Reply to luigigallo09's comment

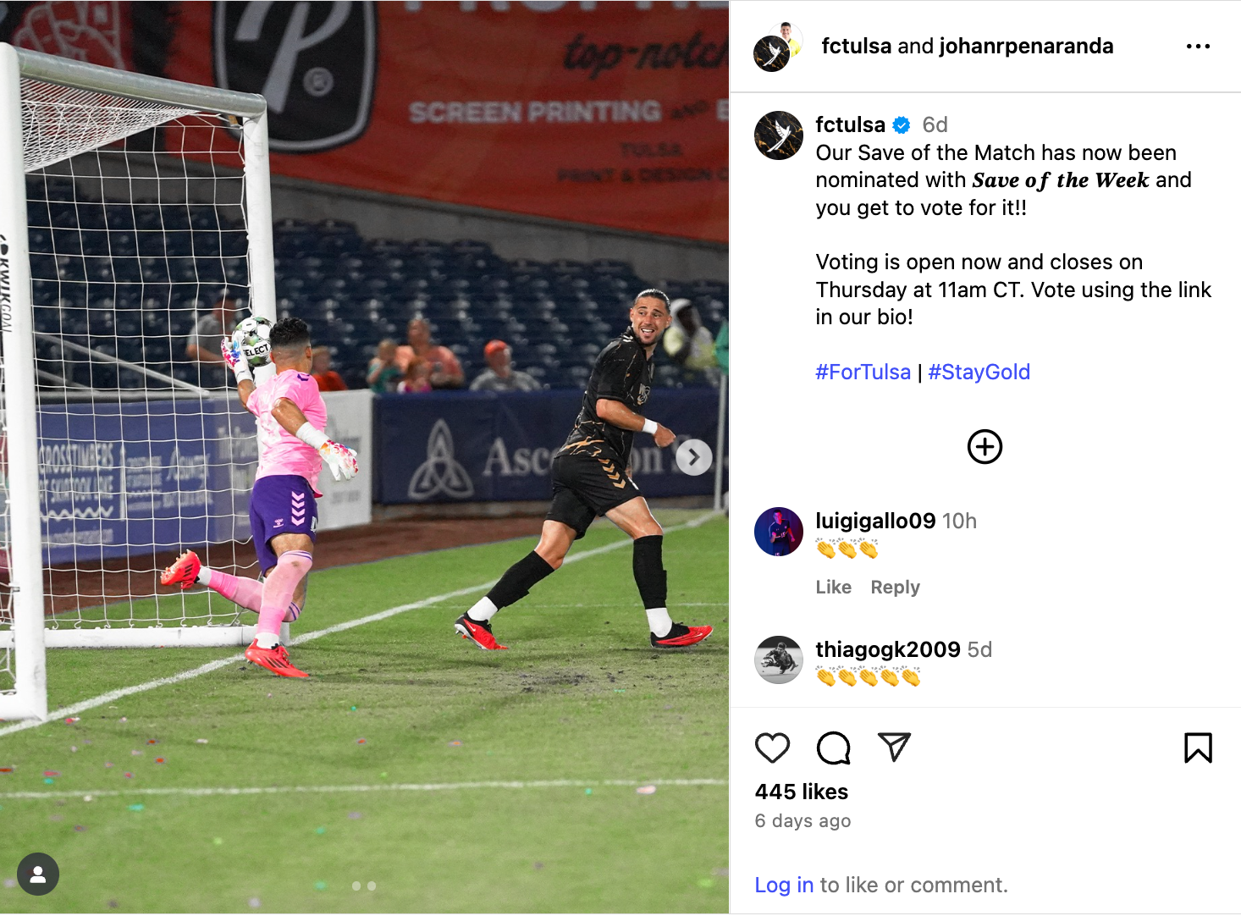(x=895, y=587)
